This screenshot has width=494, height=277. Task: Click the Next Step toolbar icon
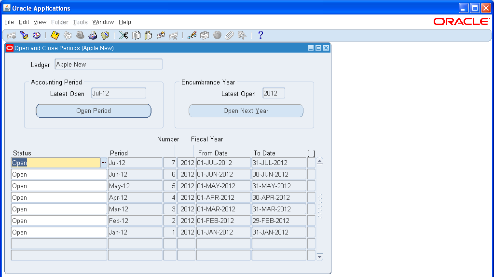pyautogui.click(x=68, y=35)
